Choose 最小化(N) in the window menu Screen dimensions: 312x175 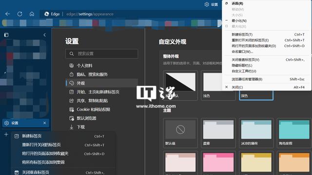click(266, 20)
